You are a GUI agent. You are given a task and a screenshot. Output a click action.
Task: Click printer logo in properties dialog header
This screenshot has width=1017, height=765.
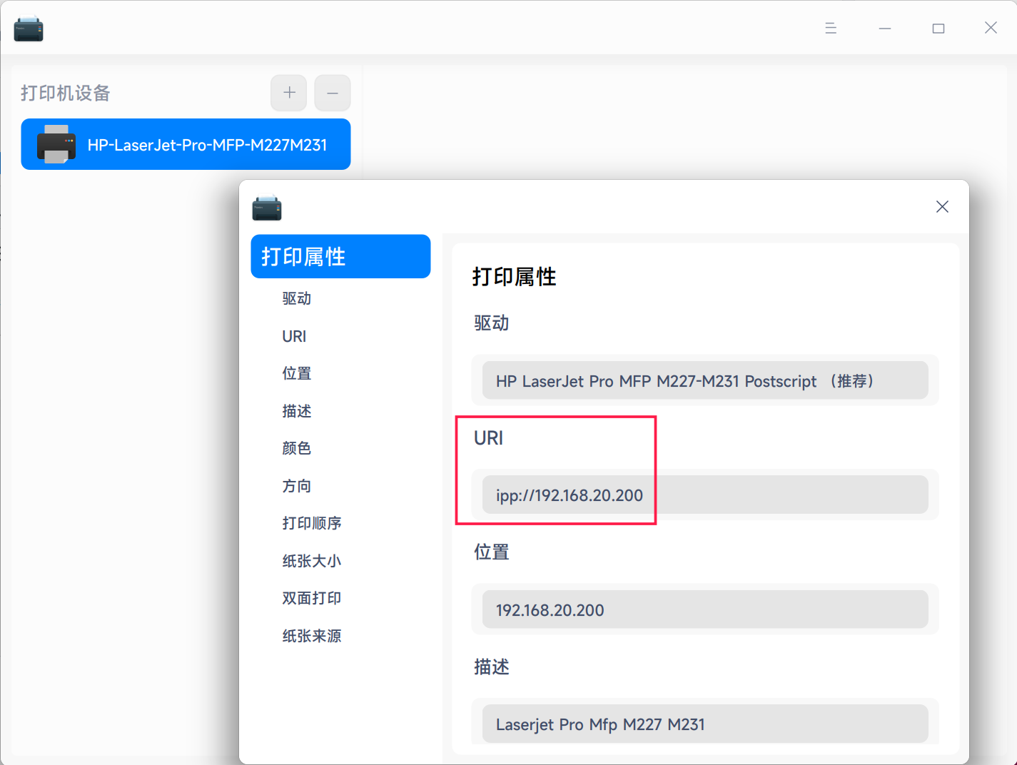[266, 208]
